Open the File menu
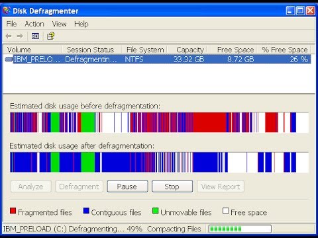The image size is (318, 238). point(11,24)
